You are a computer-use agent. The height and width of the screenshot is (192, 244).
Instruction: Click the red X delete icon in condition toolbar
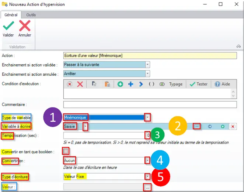coord(80,84)
